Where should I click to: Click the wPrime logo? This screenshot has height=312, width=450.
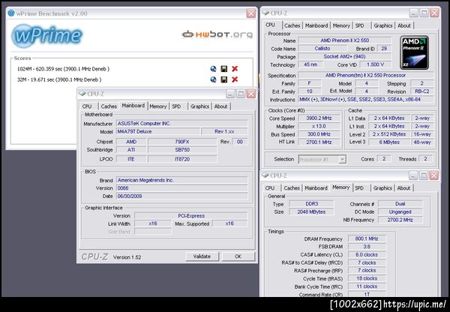pos(46,35)
